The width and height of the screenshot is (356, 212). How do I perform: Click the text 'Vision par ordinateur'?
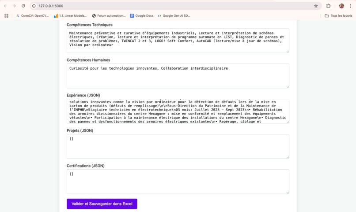[91, 45]
